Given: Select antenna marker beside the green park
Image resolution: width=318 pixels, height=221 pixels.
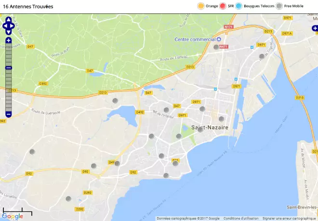Looking at the screenshot, I should coord(179,136).
